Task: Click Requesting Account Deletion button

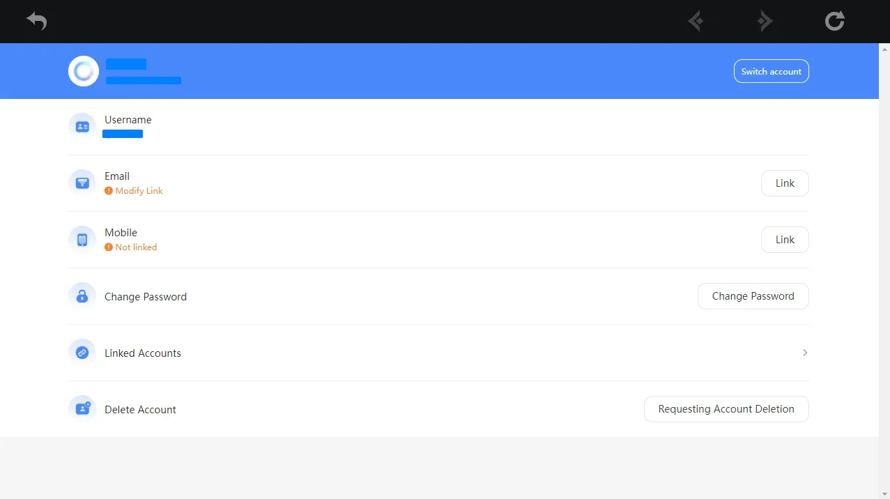Action: click(x=726, y=409)
